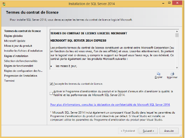
Task: Uncheck J'accepte les termes du contrat de licence
Action: point(51,84)
